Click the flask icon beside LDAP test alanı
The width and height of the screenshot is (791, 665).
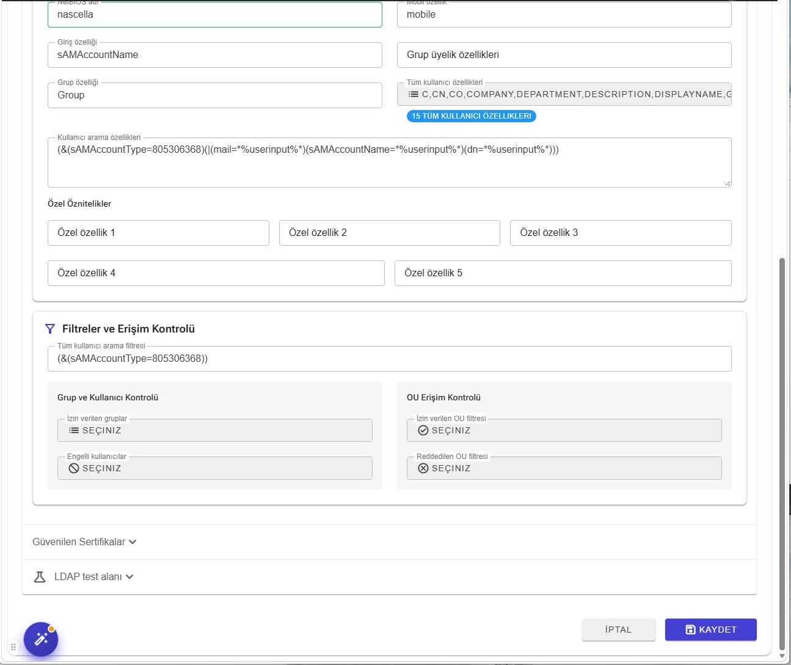(x=40, y=576)
